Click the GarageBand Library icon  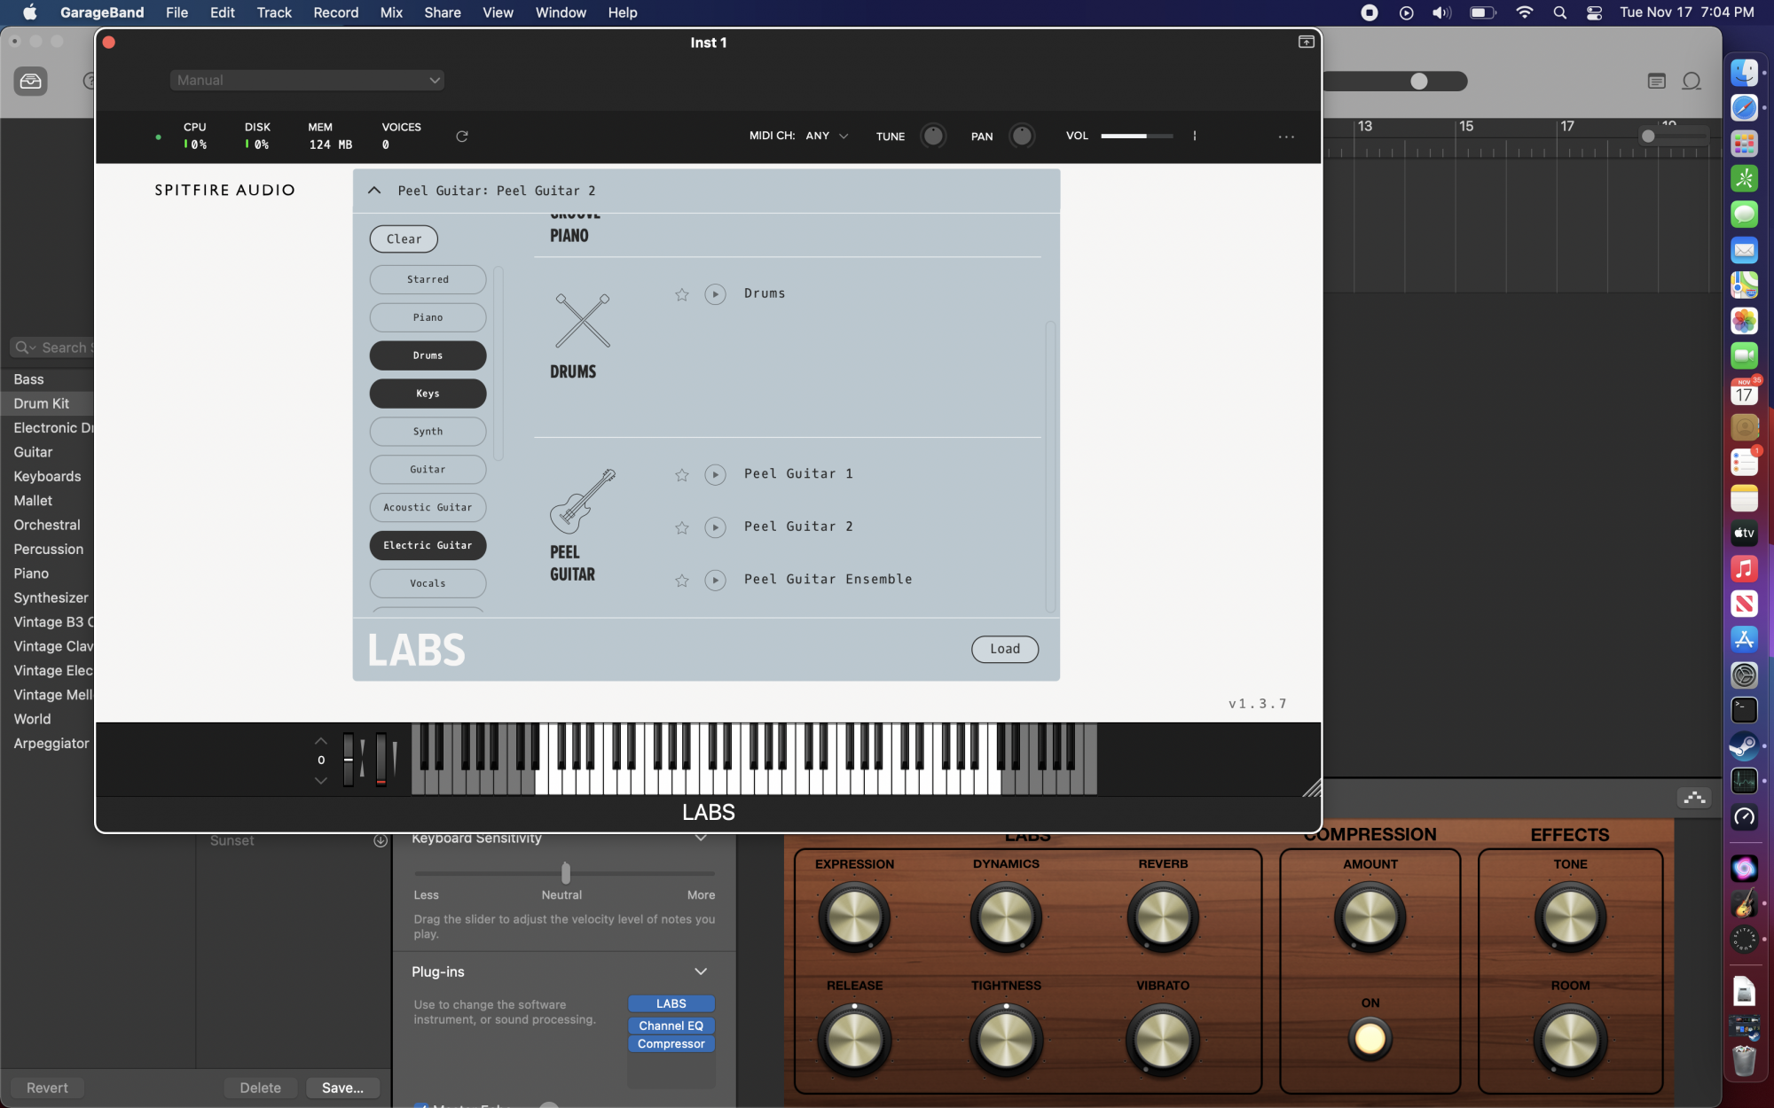pyautogui.click(x=31, y=82)
